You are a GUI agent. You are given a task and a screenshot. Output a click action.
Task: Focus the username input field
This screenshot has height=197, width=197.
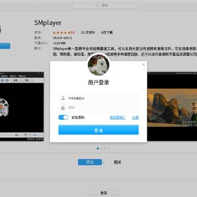[99, 98]
